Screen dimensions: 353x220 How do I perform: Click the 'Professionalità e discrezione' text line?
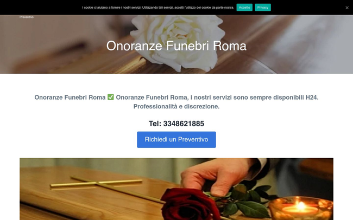177,106
